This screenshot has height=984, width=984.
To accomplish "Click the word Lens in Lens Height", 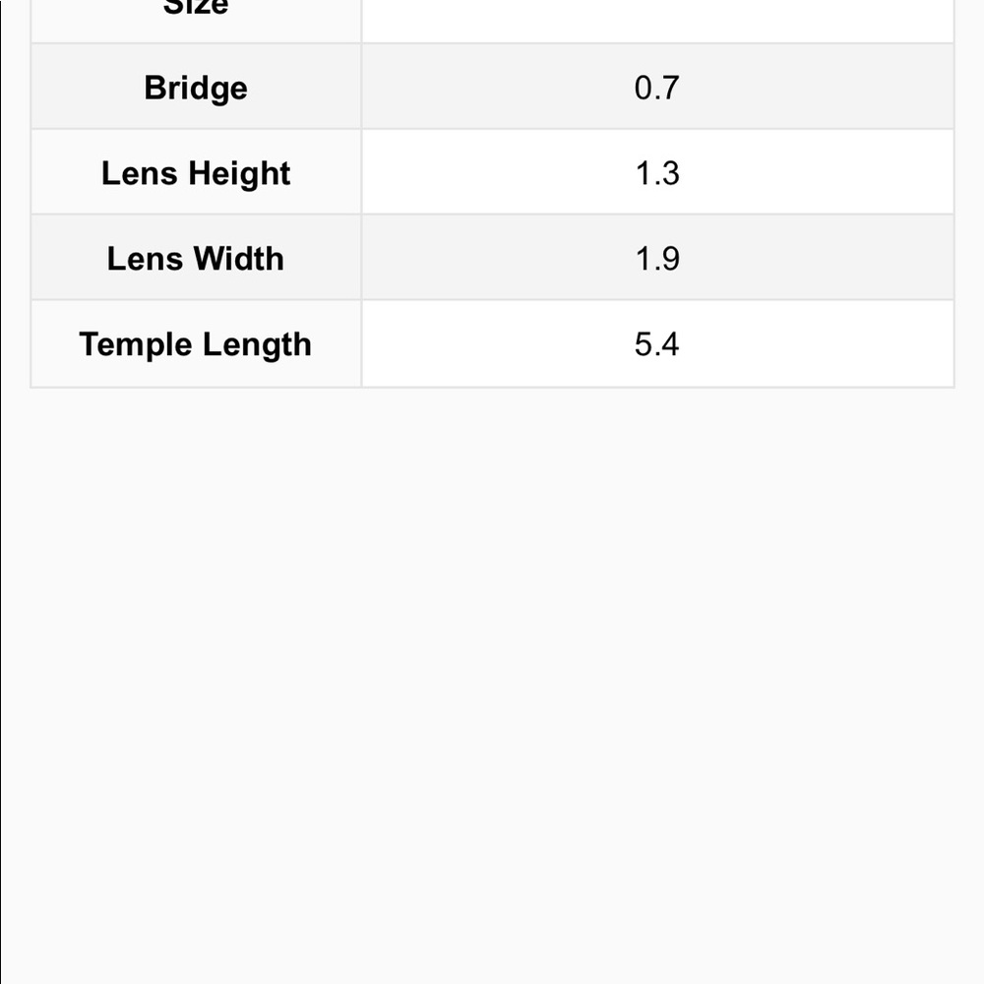I will click(140, 173).
